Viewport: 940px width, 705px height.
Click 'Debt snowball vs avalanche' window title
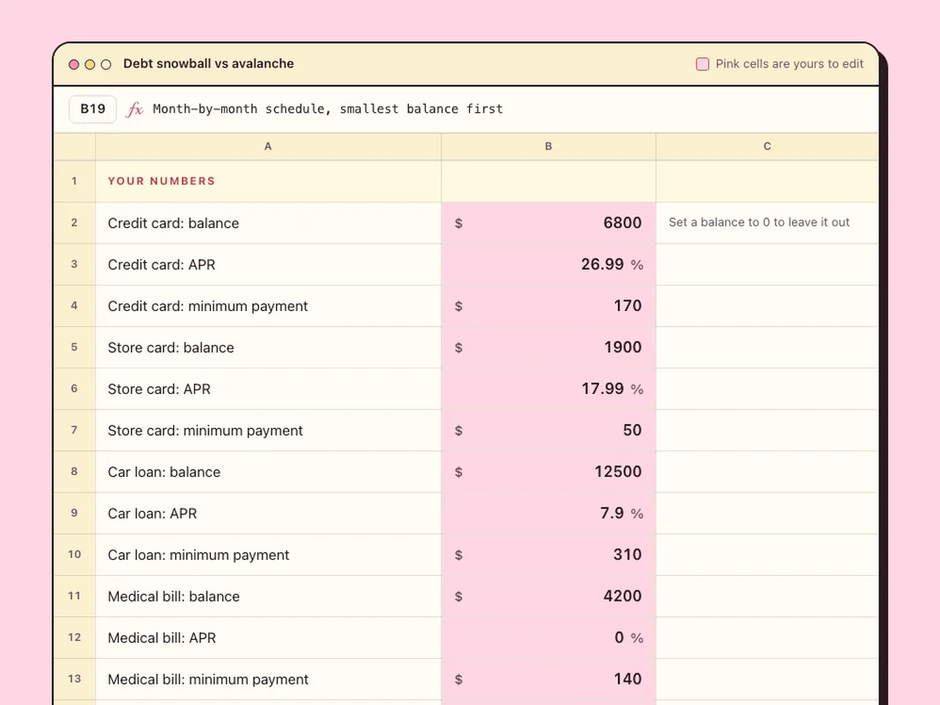[209, 63]
